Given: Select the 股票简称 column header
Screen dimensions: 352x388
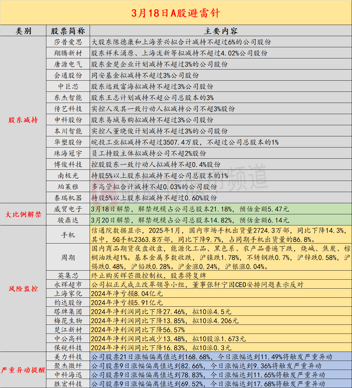Looking at the screenshot, I should click(68, 31).
